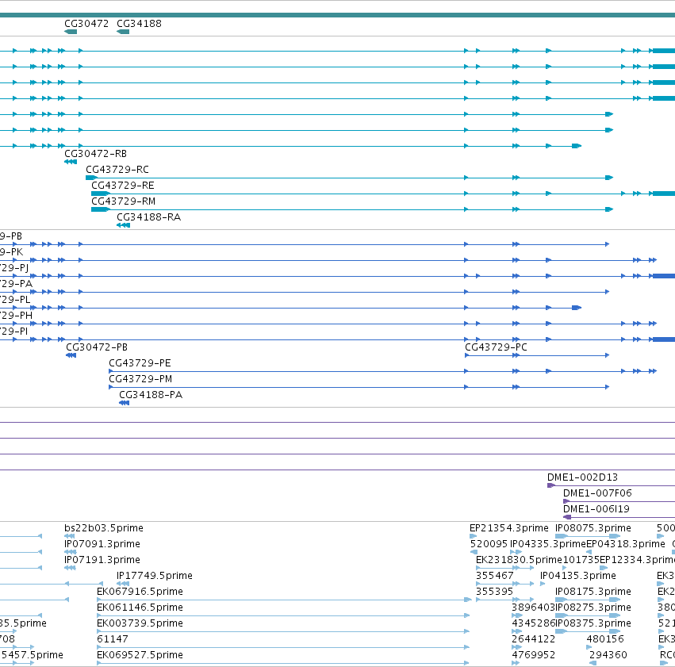Viewport: 675px width, 667px height.
Task: Select transcript CG43729-RC
Action: (117, 170)
